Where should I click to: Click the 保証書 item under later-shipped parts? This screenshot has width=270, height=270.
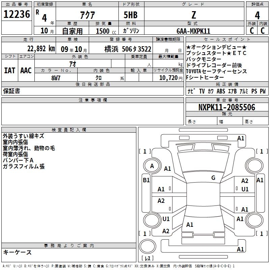point(11,91)
